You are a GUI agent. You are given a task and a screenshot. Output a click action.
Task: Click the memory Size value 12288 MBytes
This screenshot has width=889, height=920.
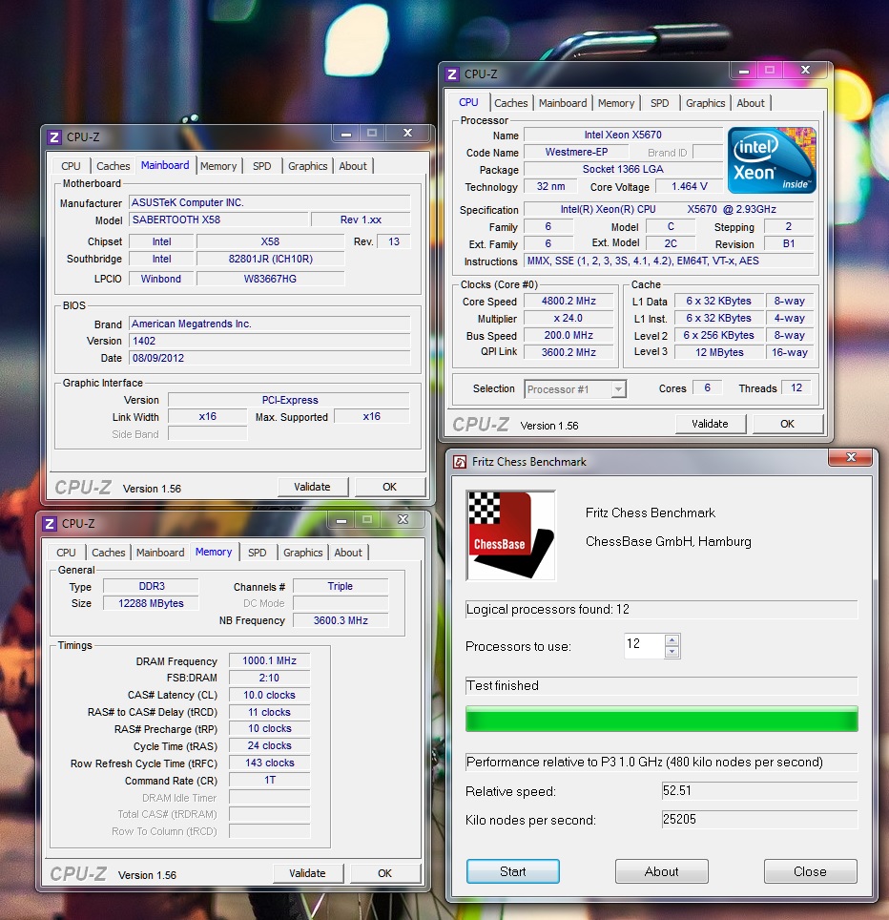tap(151, 603)
